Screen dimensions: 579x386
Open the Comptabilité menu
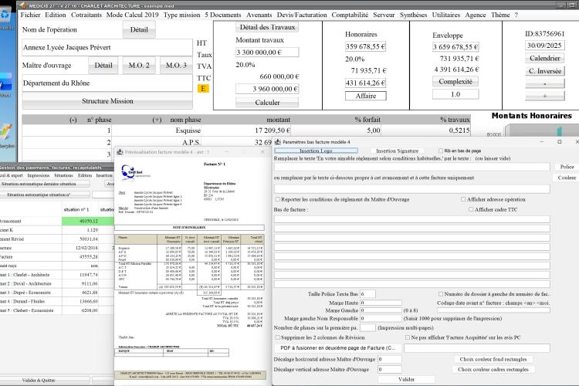pyautogui.click(x=350, y=15)
